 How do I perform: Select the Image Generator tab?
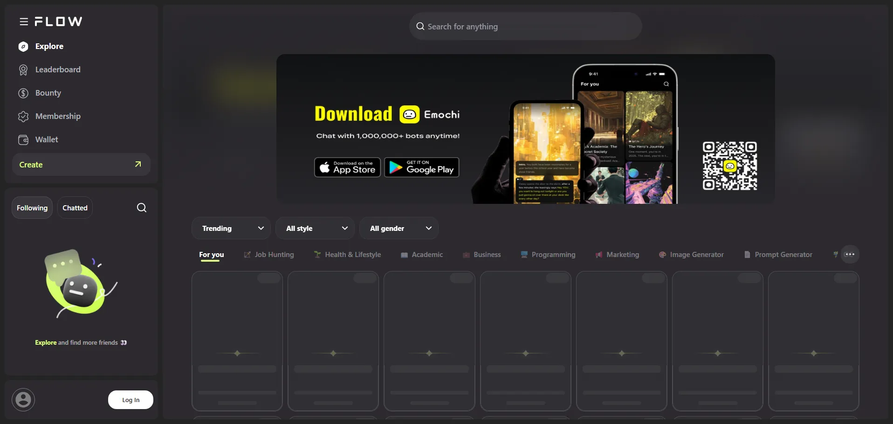(x=691, y=255)
